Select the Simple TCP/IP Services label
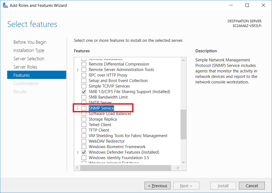 pyautogui.click(x=109, y=86)
